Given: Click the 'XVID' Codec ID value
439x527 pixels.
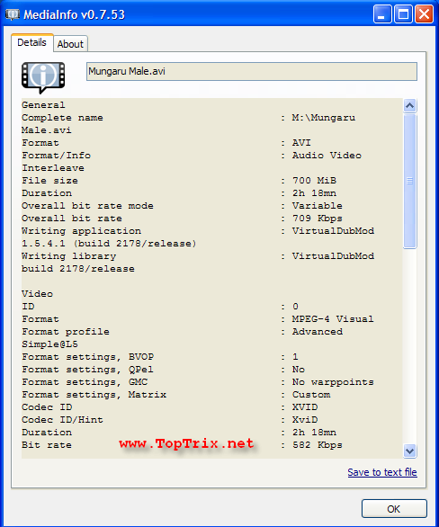Looking at the screenshot, I should 305,407.
